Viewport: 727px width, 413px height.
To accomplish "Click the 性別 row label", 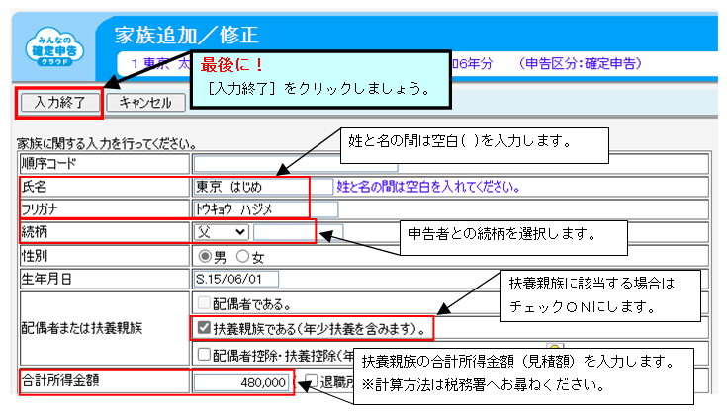I will (35, 256).
